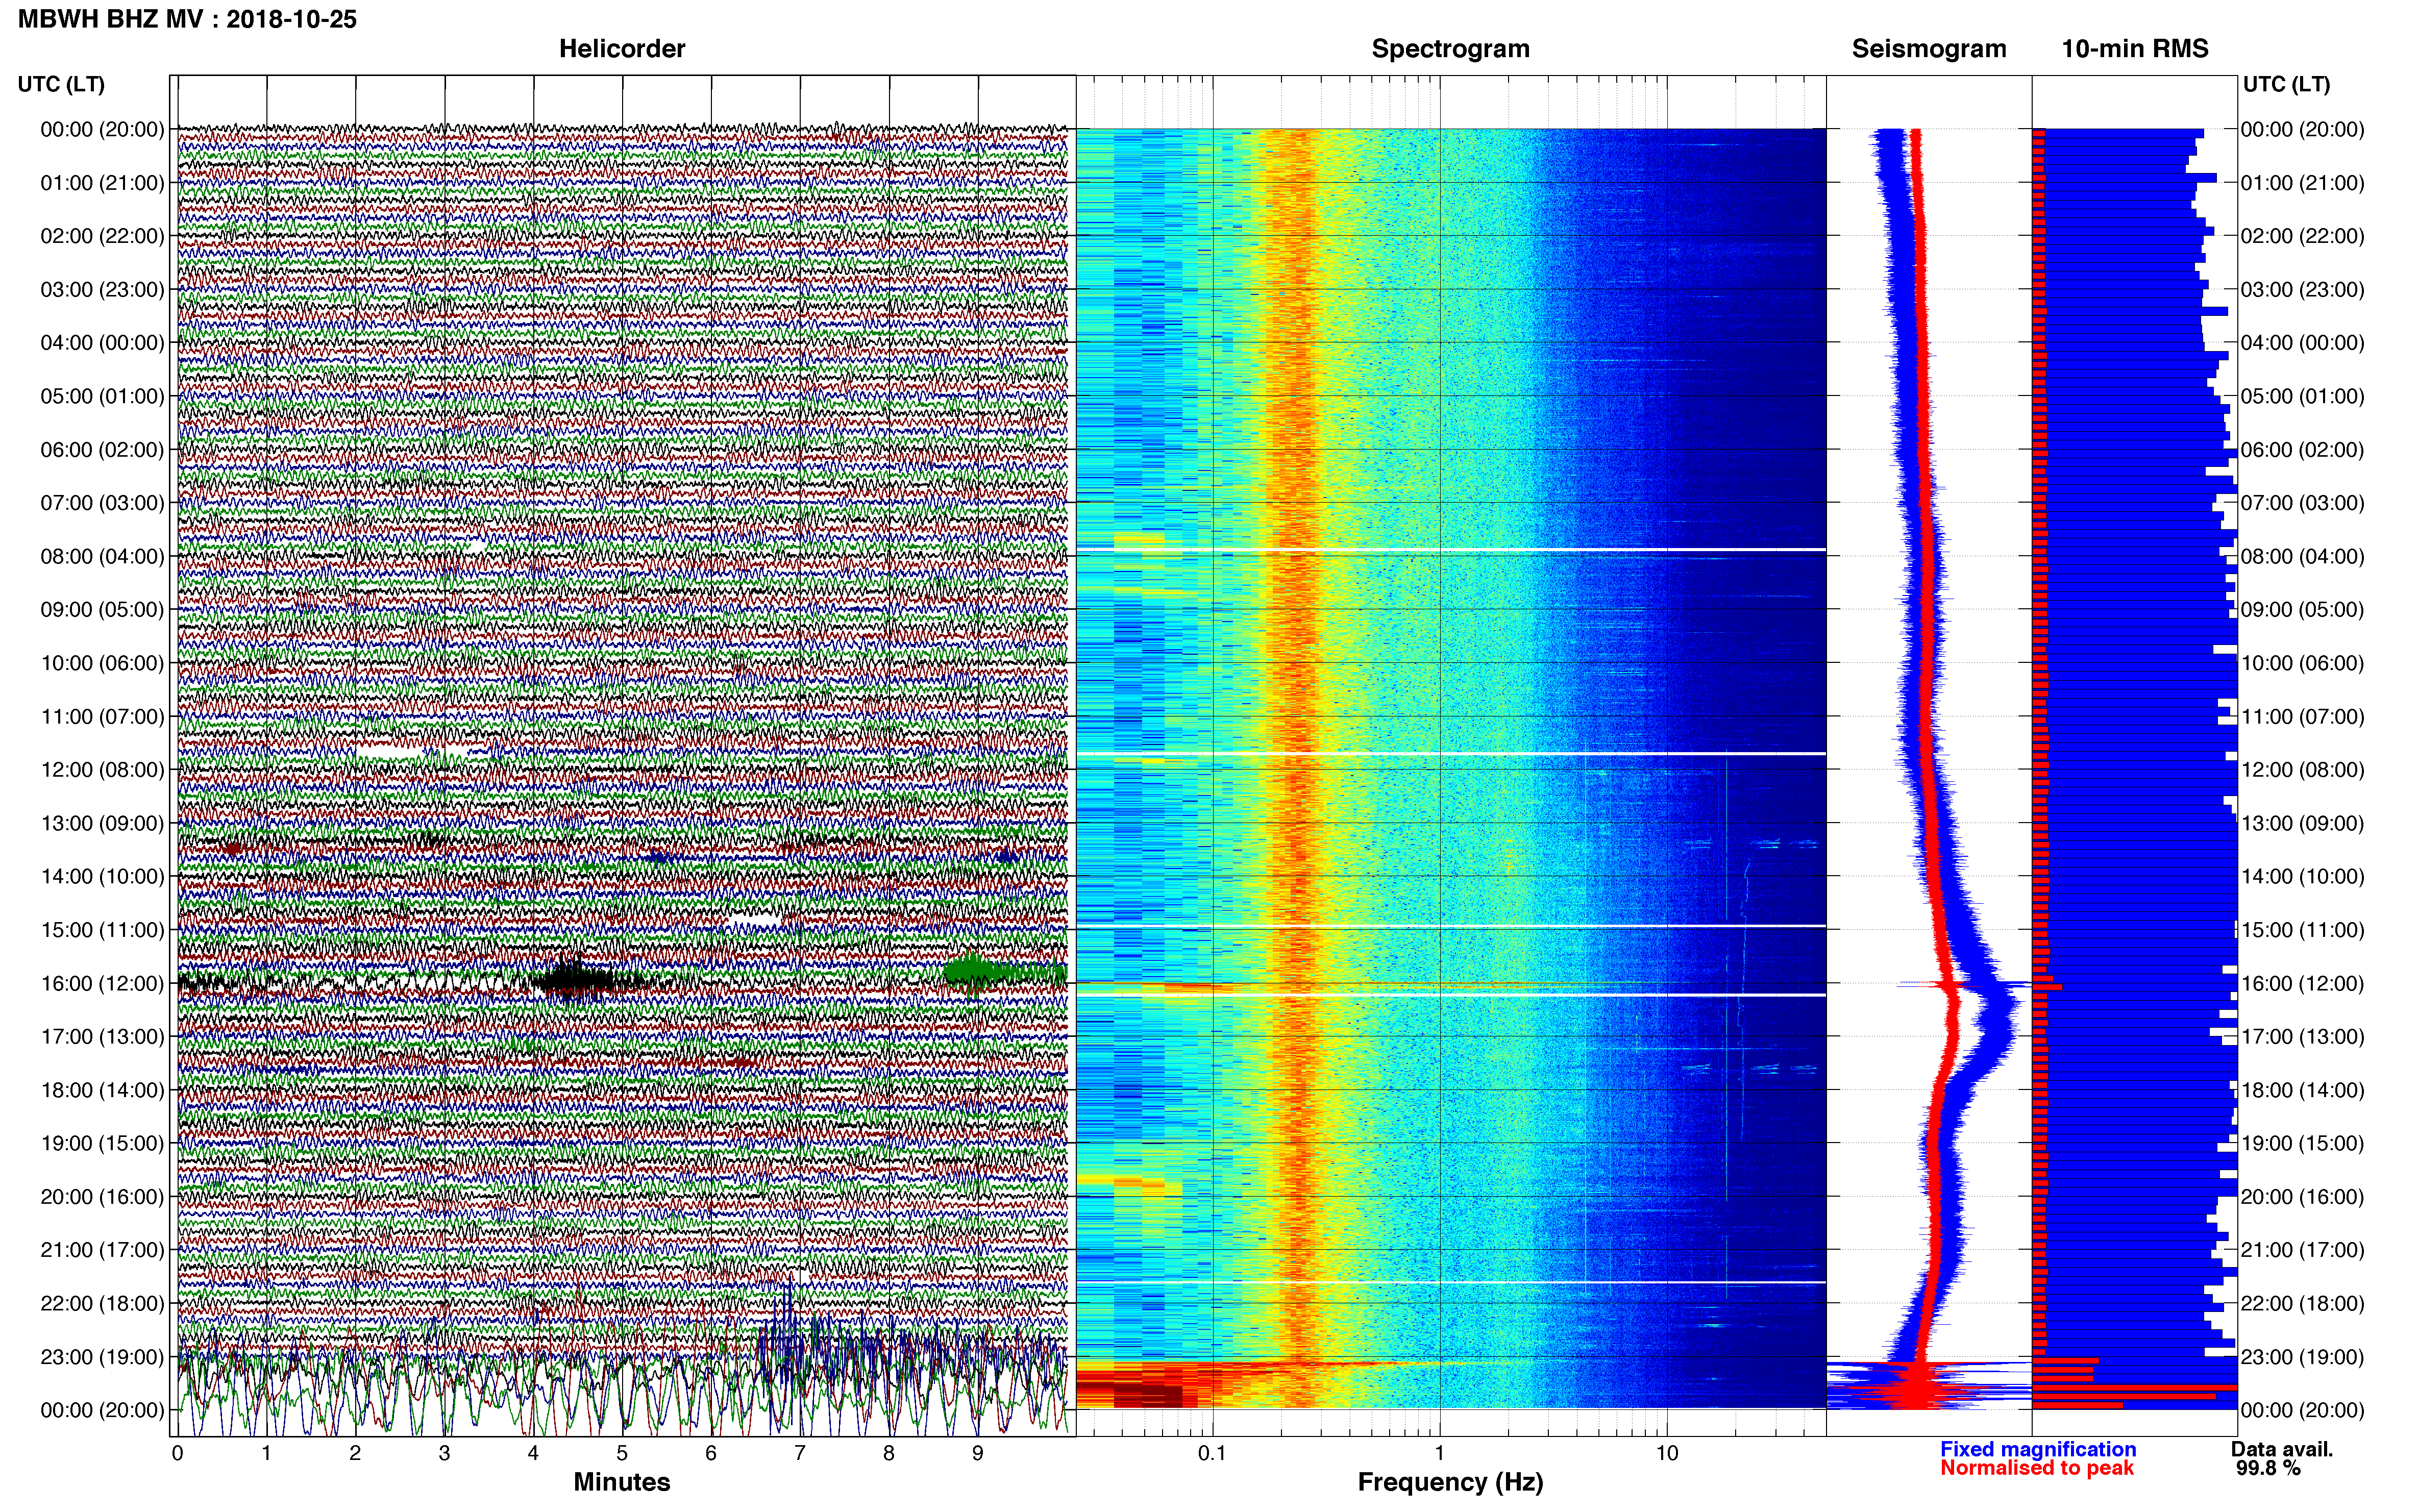Viewport: 2419px width, 1512px height.
Task: Click '04:00 (00:00)' label left of Helicorder
Action: (x=102, y=343)
